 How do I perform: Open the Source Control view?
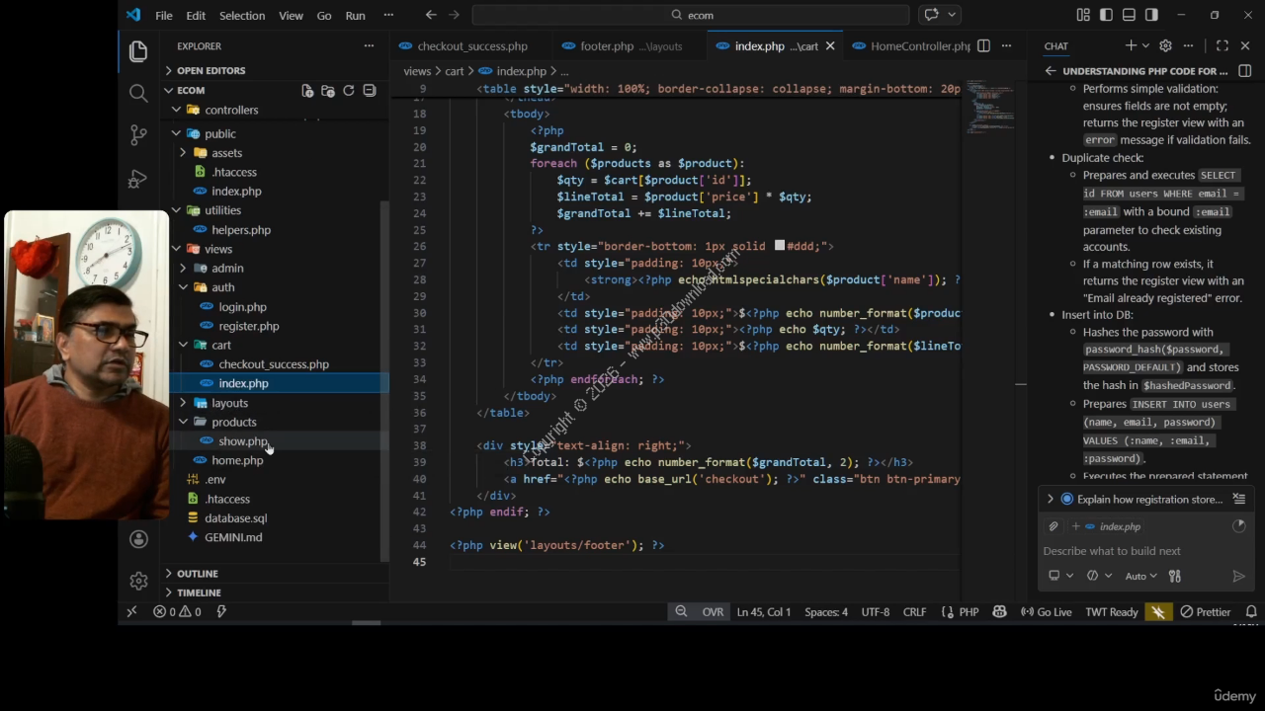coord(138,135)
